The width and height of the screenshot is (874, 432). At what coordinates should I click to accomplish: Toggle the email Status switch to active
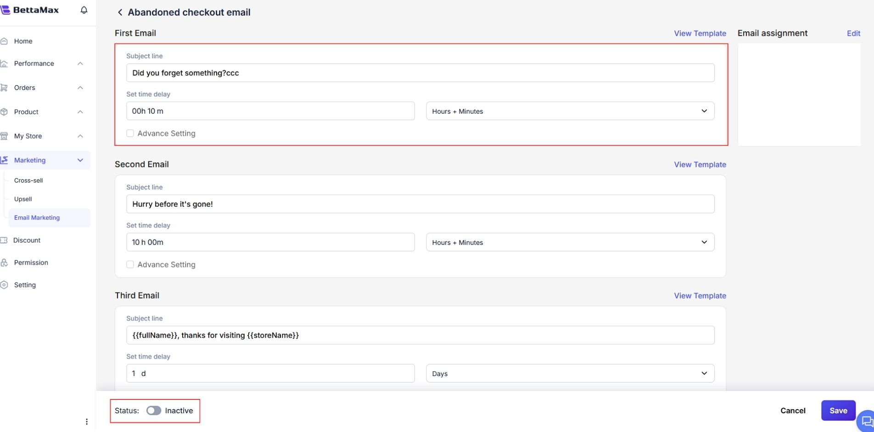coord(153,410)
